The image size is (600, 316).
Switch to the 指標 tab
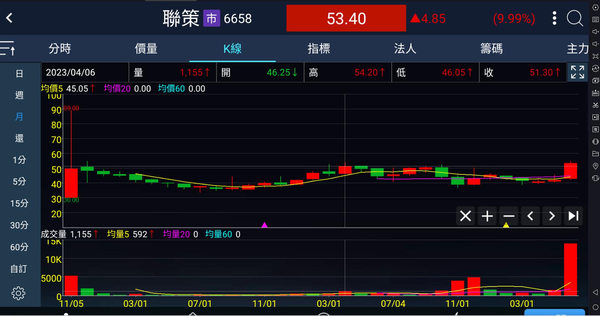(319, 48)
